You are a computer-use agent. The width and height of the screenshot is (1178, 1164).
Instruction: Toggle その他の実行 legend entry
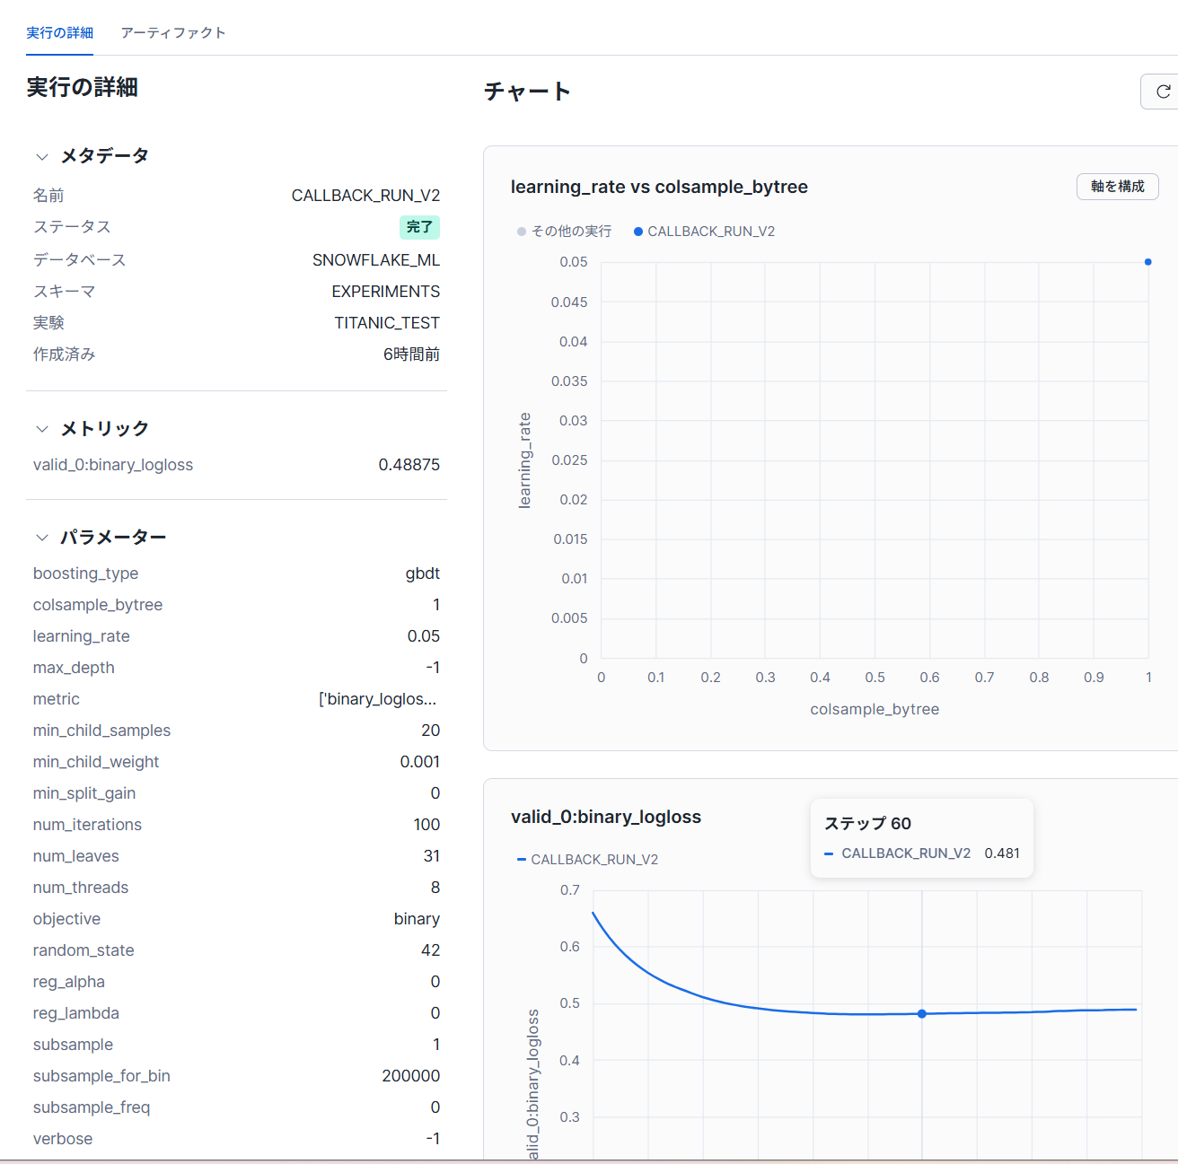tap(565, 232)
